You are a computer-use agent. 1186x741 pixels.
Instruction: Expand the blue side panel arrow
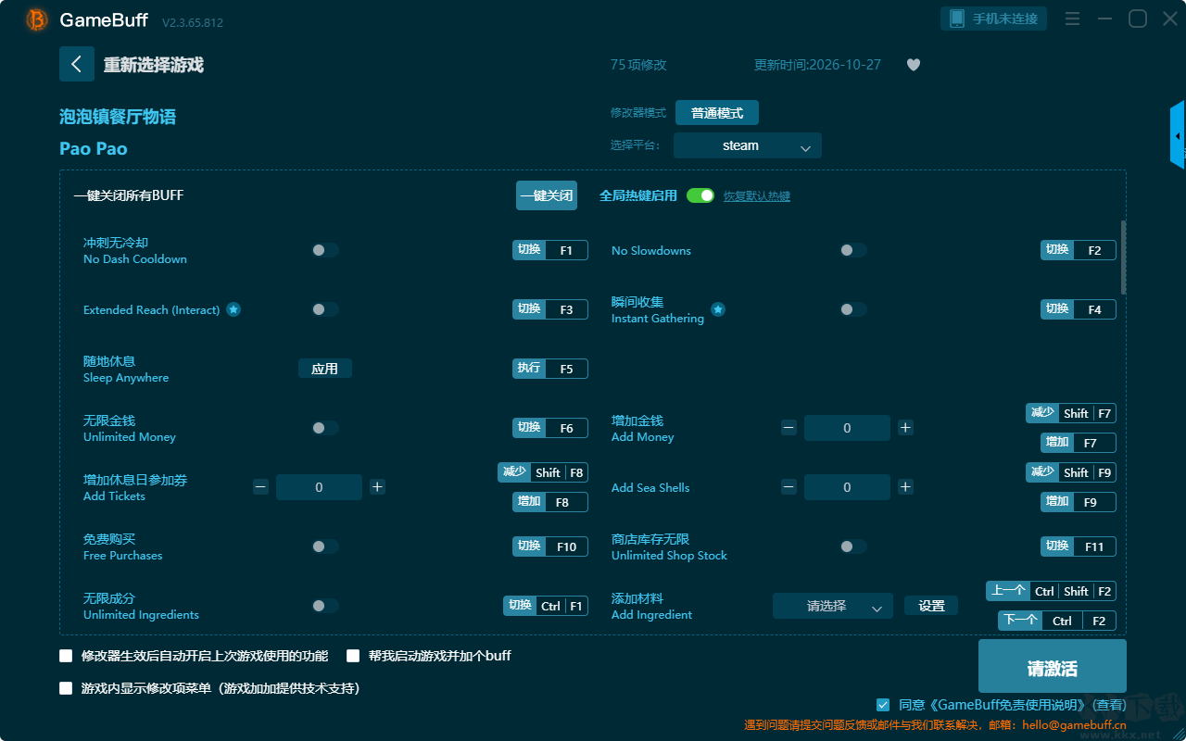coord(1178,135)
